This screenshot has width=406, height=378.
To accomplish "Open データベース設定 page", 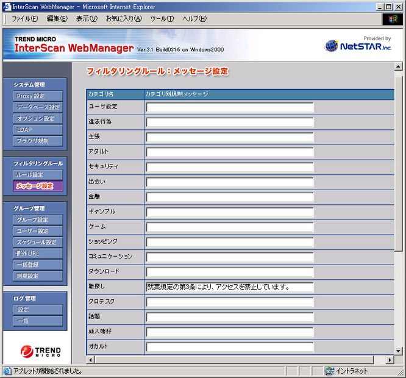I will (x=38, y=107).
